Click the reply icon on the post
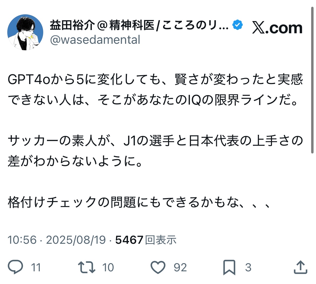316x284 pixels. [x=16, y=267]
